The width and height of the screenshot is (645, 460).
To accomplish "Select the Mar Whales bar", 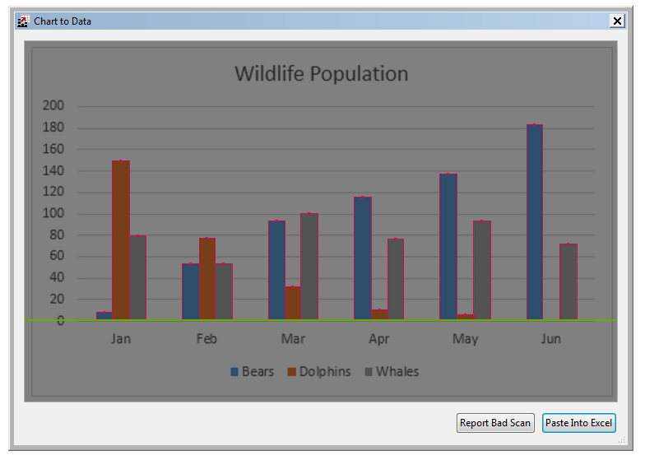I will [309, 267].
